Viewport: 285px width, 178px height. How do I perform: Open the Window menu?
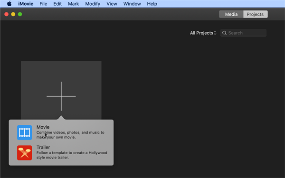pyautogui.click(x=132, y=4)
